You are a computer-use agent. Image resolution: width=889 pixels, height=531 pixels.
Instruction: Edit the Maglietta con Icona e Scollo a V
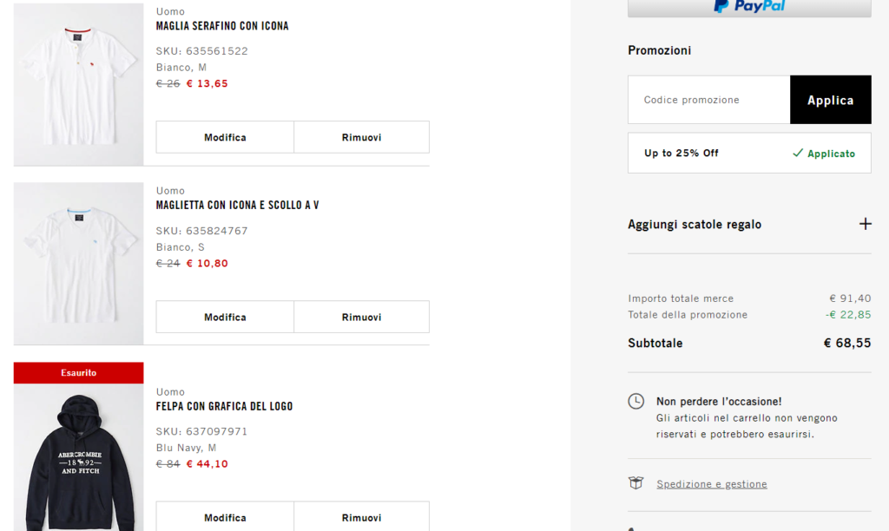(x=225, y=317)
